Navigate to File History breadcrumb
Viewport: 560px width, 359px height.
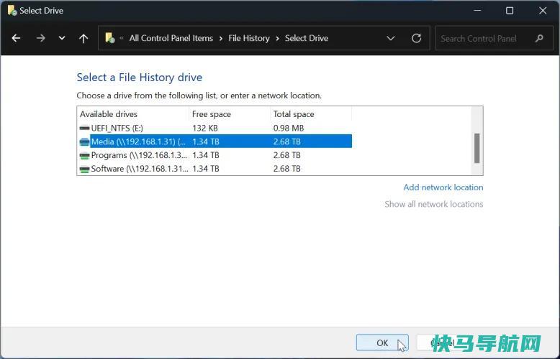(x=249, y=38)
